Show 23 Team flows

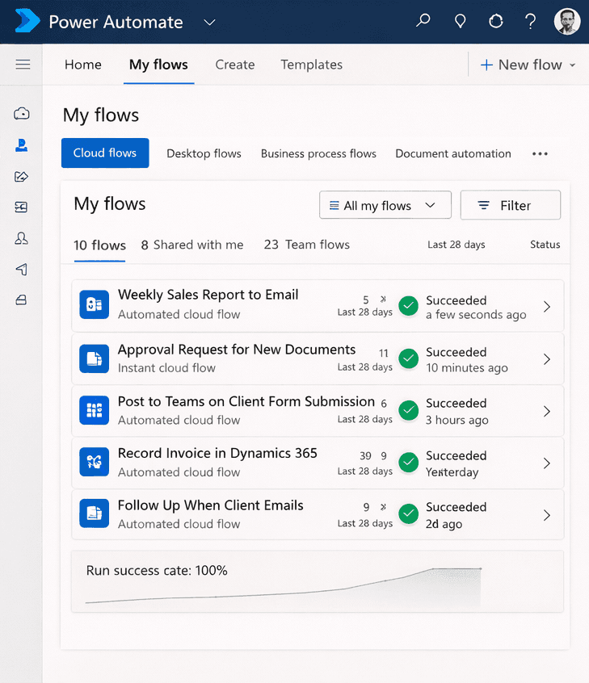click(306, 245)
